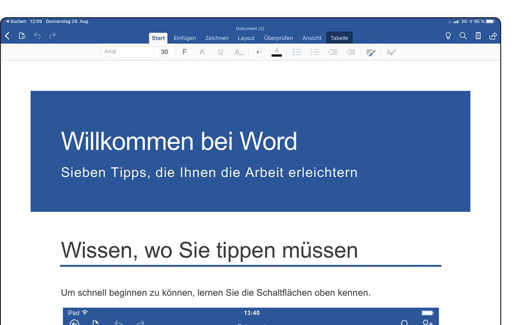Place cursor in Willkommen bei Word title
The image size is (516, 325).
point(178,141)
